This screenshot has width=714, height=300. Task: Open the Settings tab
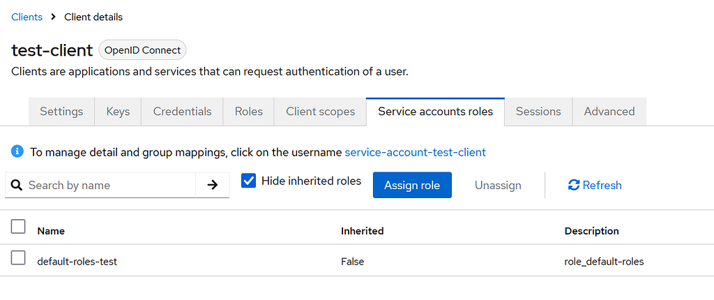coord(61,111)
